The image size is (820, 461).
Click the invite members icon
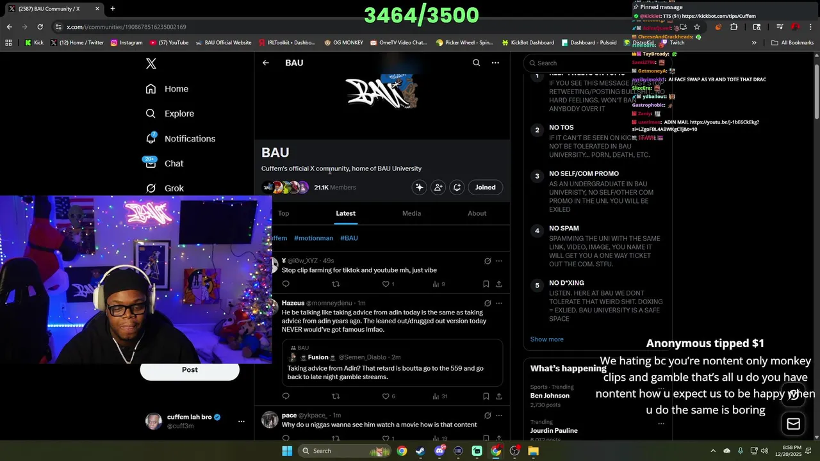point(438,188)
